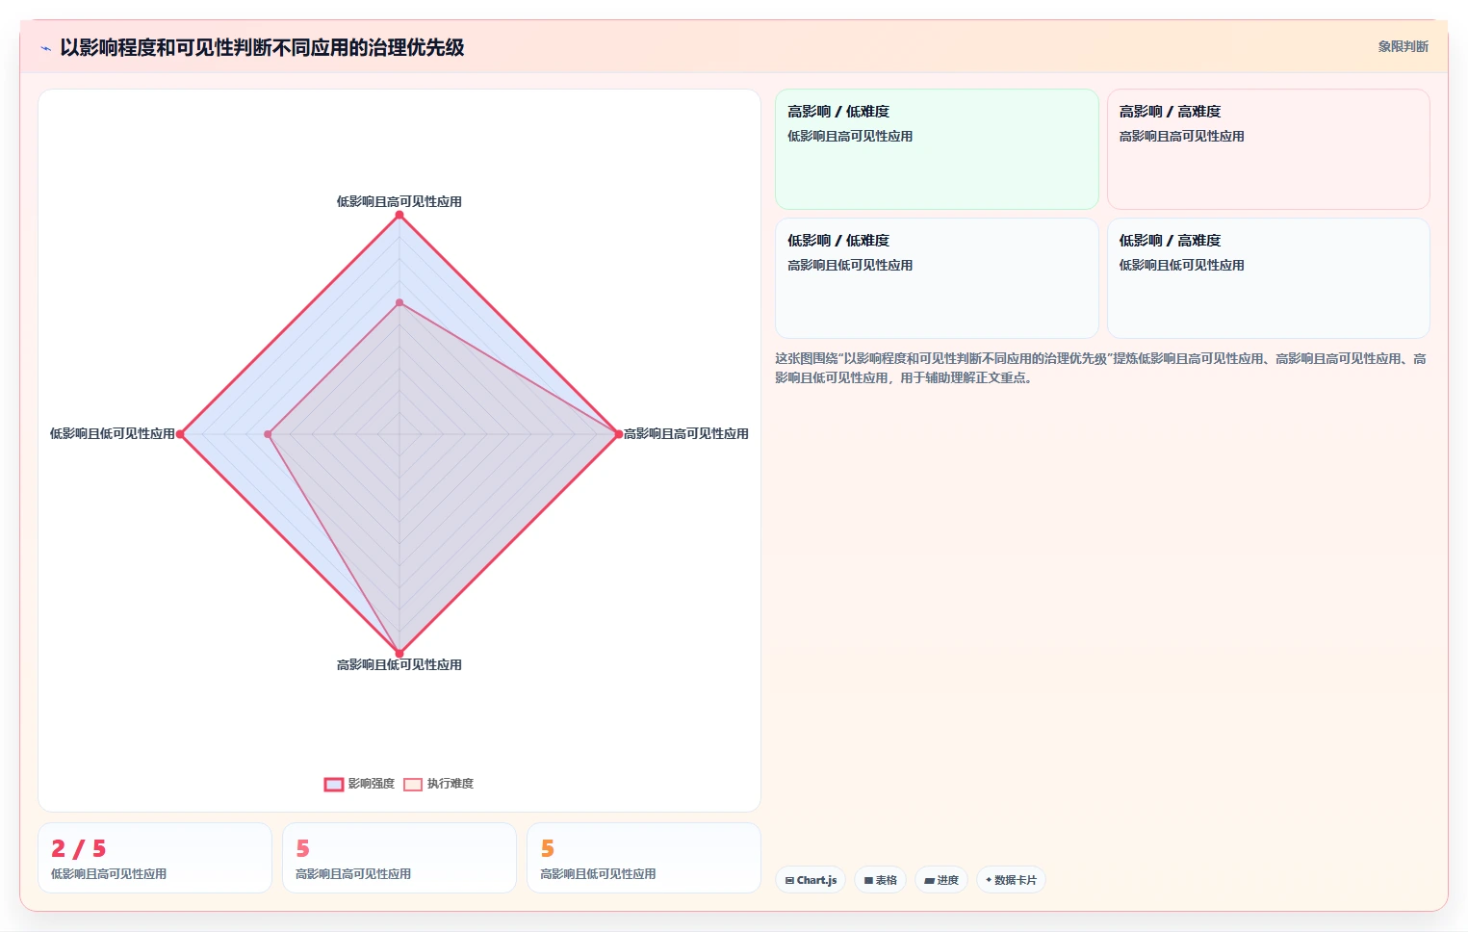Click the radar left axis label 低影响且低可见性应用

click(113, 433)
